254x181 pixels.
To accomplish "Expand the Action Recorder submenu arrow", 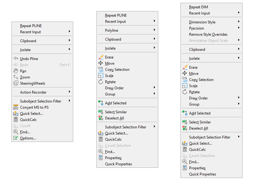I will (70, 92).
